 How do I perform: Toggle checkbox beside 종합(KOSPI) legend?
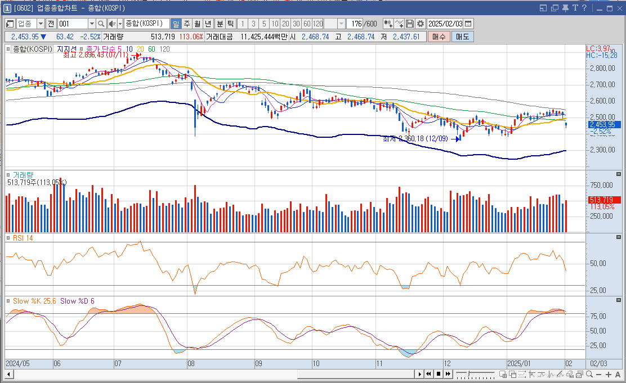tap(8, 49)
